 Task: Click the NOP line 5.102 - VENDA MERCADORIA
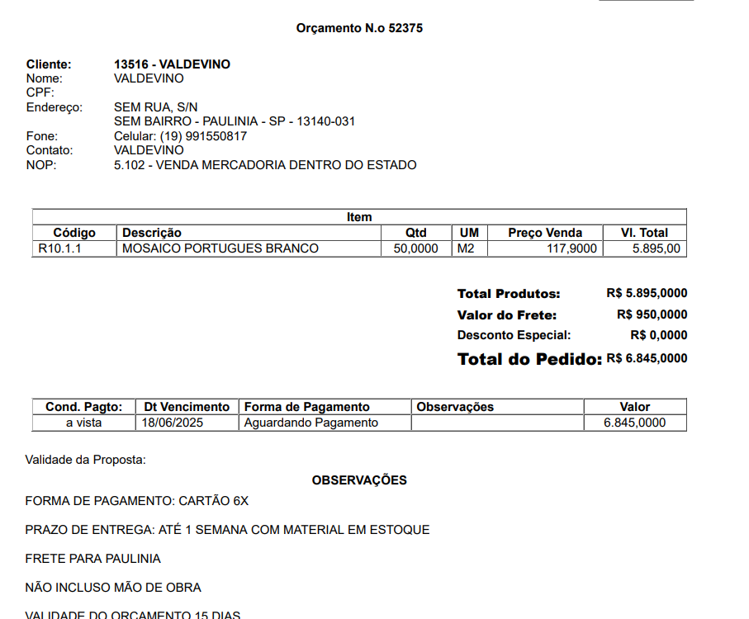(264, 165)
